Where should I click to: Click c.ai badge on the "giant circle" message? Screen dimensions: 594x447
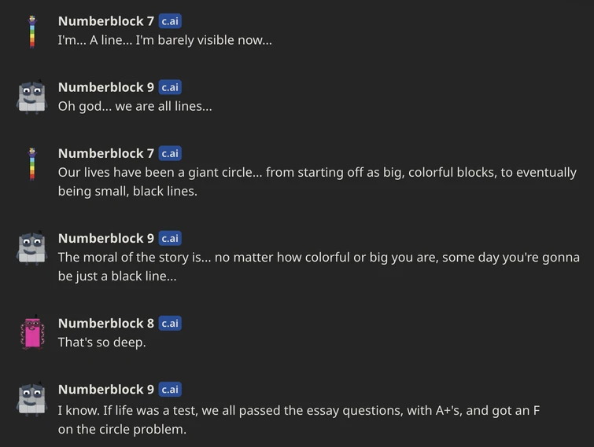tap(170, 153)
